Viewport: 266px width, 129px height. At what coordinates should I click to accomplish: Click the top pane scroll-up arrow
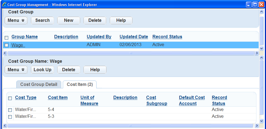(x=261, y=11)
